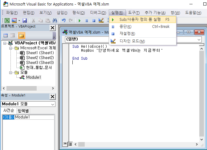The image size is (207, 150).
Task: Open Find using the binoculars icon
Action: point(55,21)
